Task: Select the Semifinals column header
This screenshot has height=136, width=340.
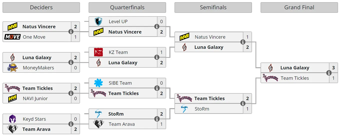Action: point(213,7)
